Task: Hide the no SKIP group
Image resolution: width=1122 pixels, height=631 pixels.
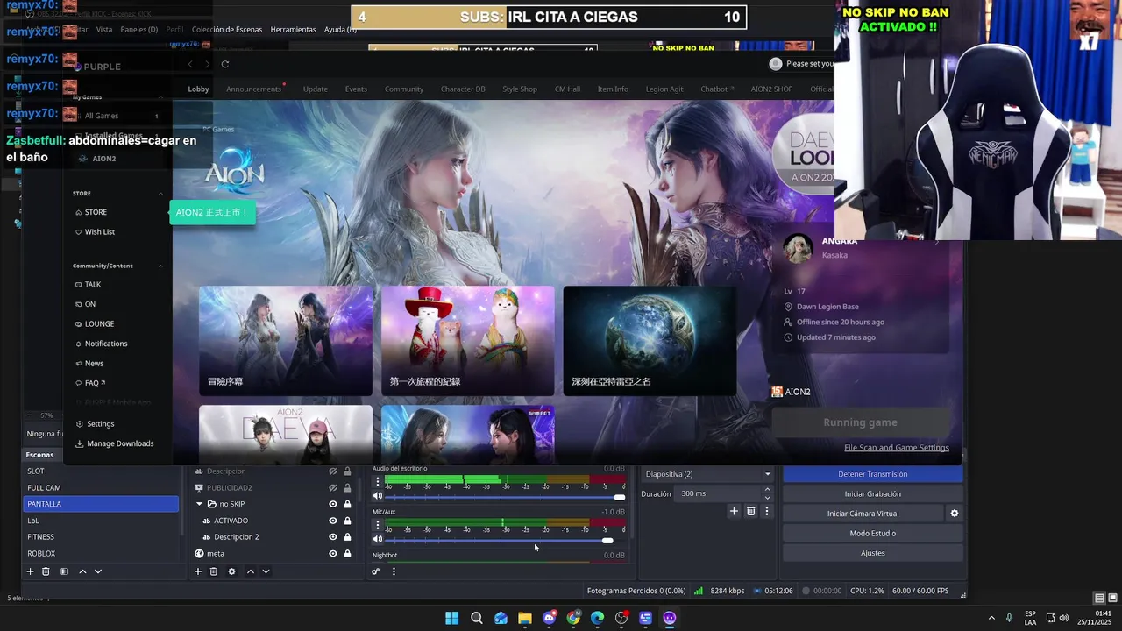Action: [x=333, y=504]
